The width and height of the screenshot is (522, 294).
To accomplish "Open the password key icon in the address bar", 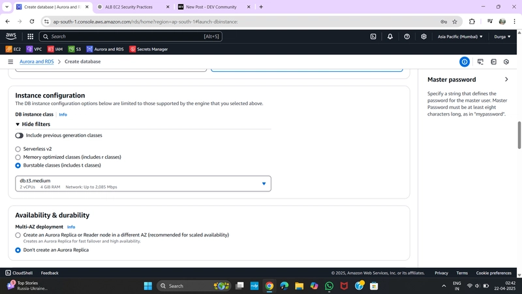I will click(x=444, y=22).
